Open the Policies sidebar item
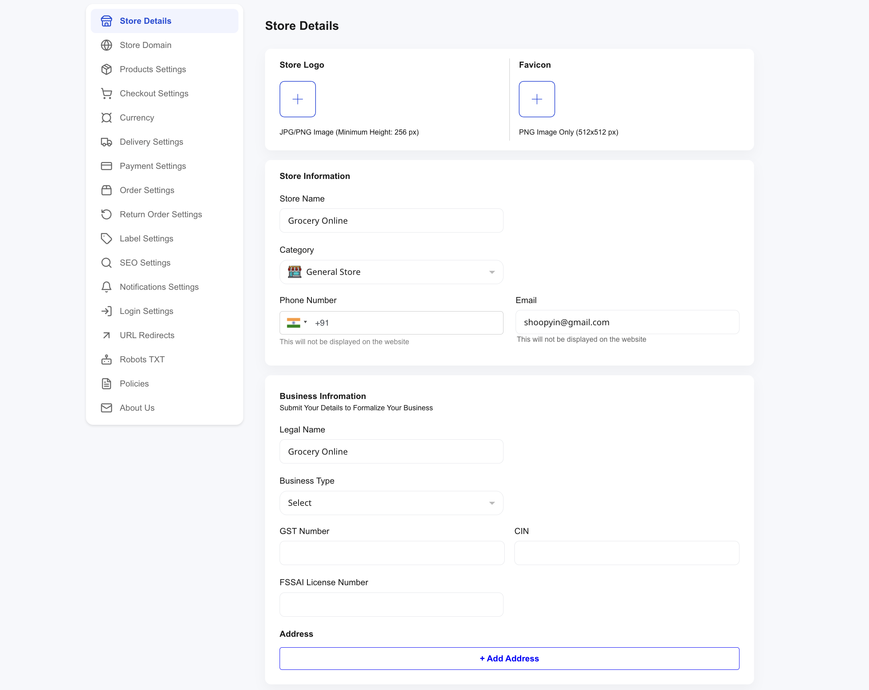869x690 pixels. [134, 384]
